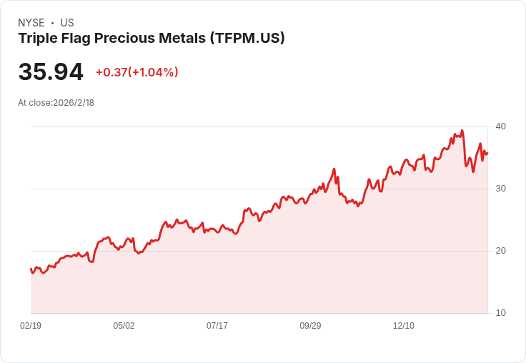
Task: Select the 12/10 date on the x-axis
Action: click(x=404, y=326)
